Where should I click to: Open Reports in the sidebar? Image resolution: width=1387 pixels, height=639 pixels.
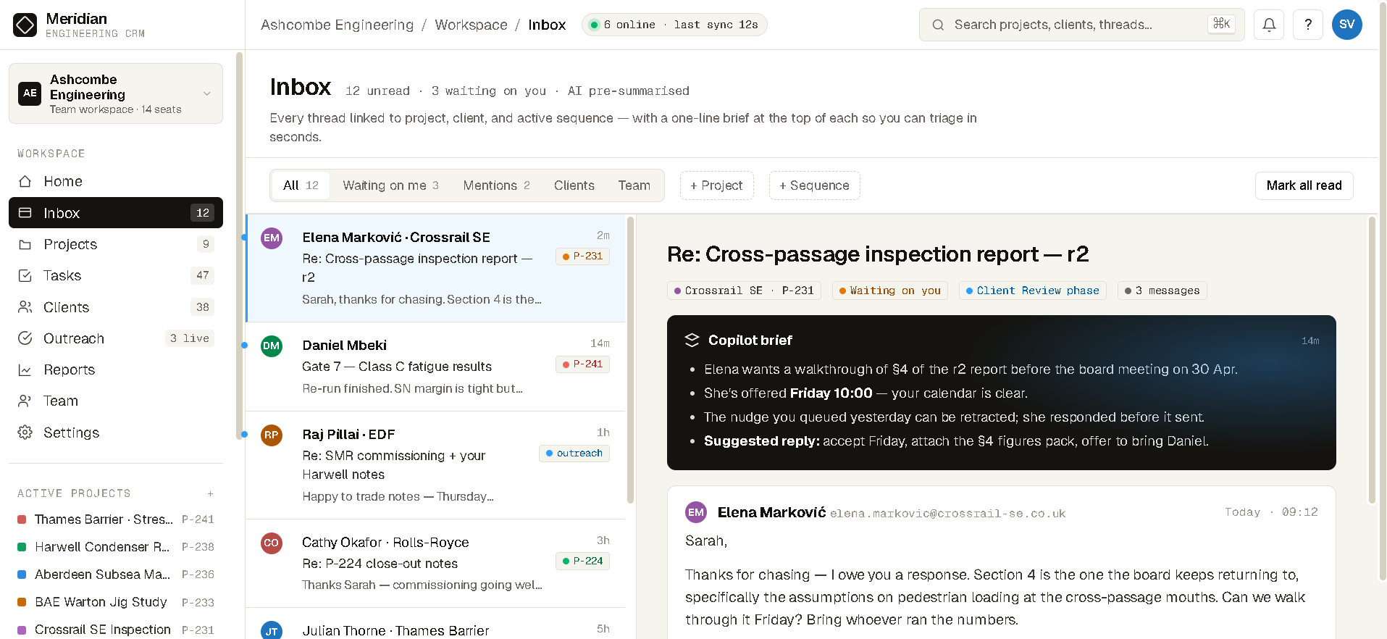tap(116, 369)
